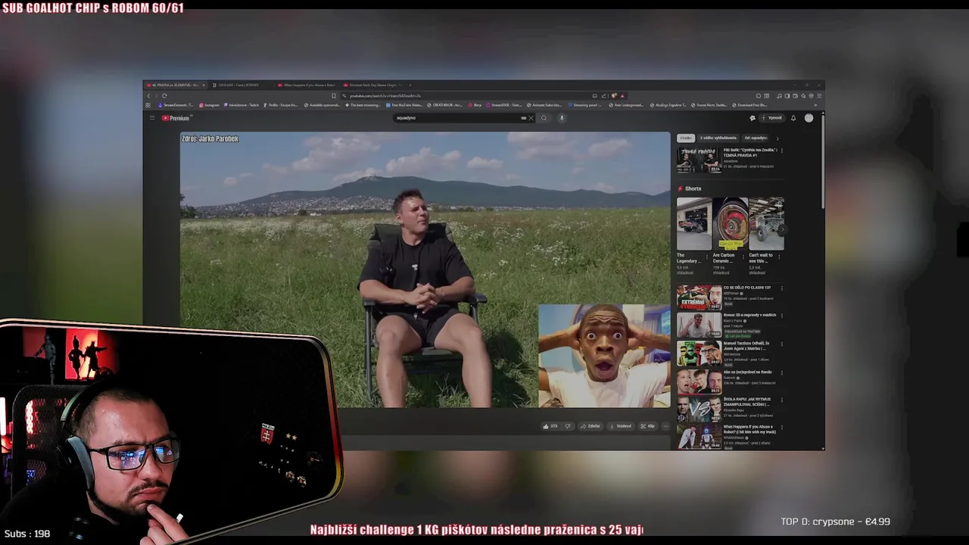Image resolution: width=969 pixels, height=545 pixels.
Task: Open the Instagram bookmark
Action: coord(210,105)
